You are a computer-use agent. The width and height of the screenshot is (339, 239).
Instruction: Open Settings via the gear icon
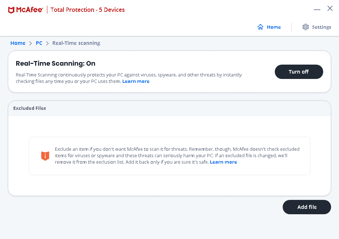click(305, 27)
